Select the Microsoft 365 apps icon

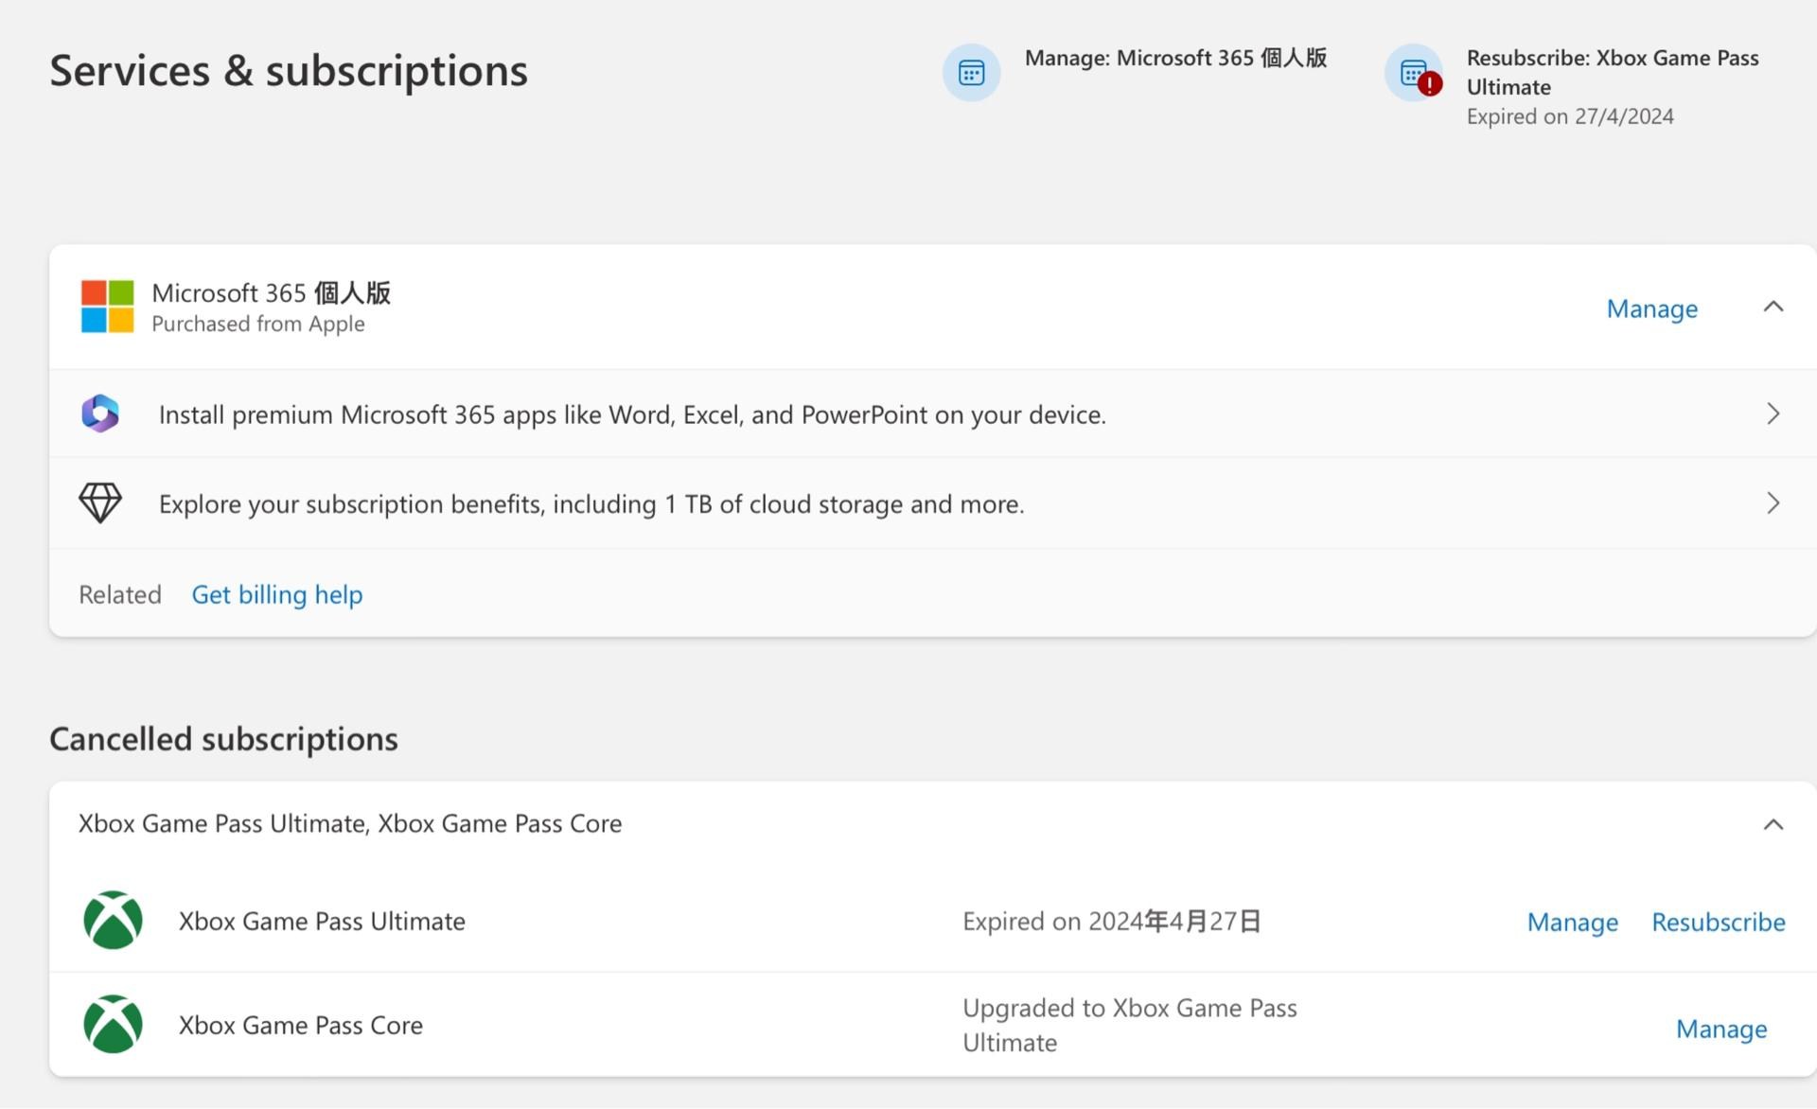[x=101, y=414]
